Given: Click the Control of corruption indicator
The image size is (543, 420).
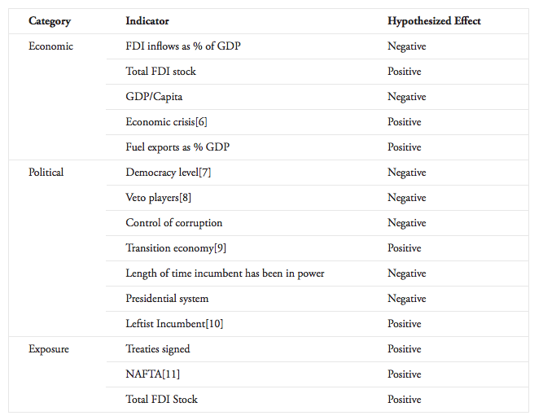Looking at the screenshot, I should tap(173, 223).
